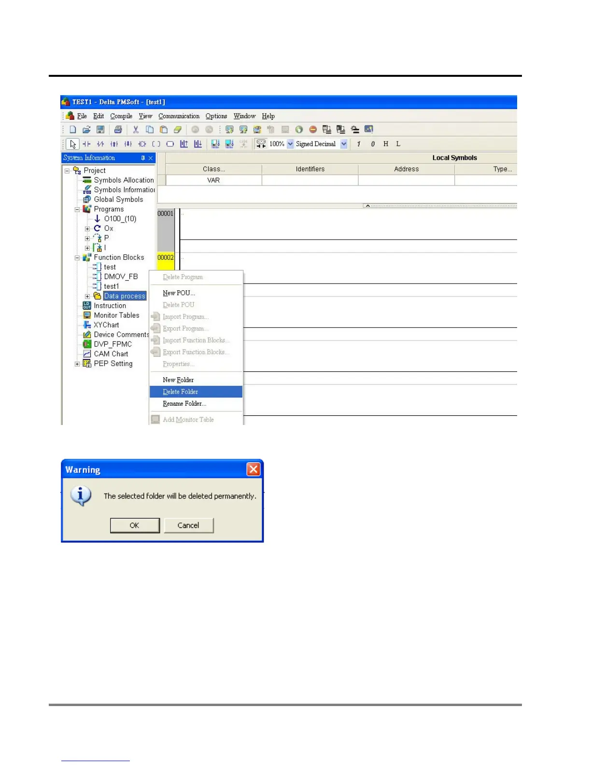This screenshot has height=765, width=591.
Task: Click Cancel in the Warning dialog
Action: [188, 525]
